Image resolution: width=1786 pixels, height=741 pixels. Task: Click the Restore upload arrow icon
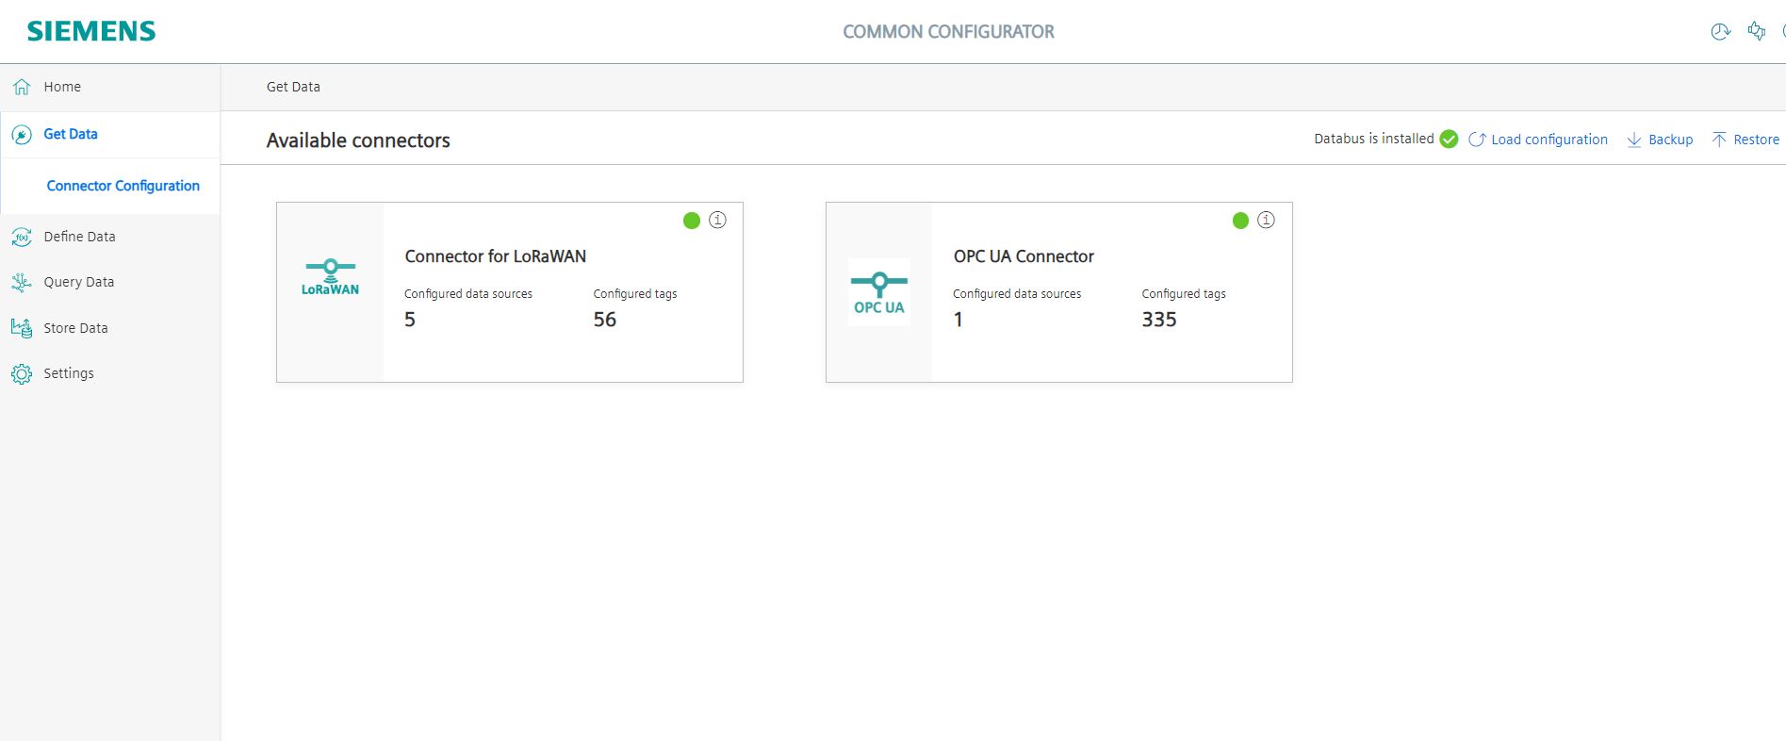[1719, 140]
